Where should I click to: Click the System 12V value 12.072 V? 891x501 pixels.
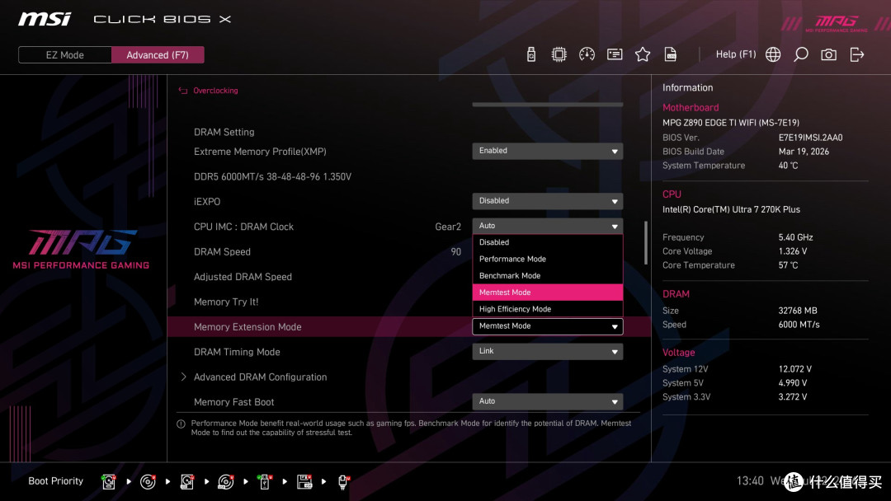tap(794, 369)
